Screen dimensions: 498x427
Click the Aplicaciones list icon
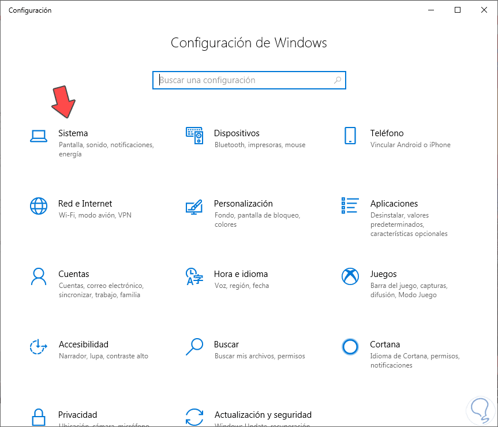pos(350,205)
